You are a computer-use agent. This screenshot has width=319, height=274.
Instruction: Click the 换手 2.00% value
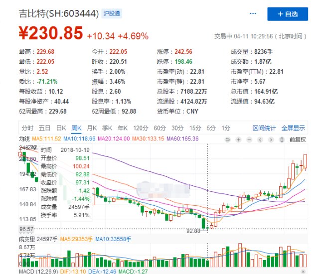click(118, 72)
